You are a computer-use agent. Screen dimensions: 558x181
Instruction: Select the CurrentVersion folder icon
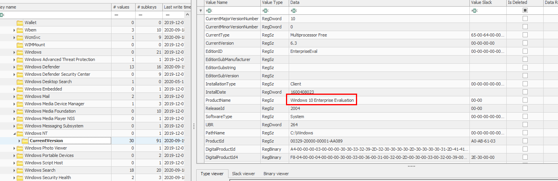point(25,141)
